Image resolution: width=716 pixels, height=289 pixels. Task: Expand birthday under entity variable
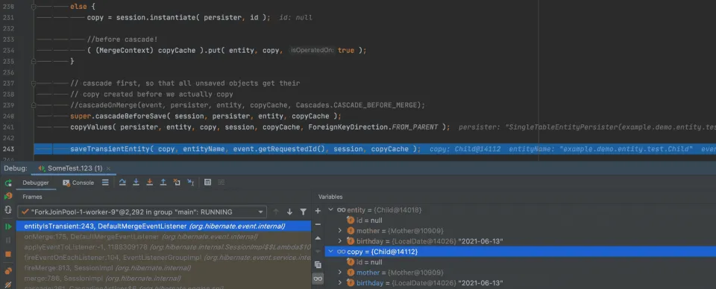(340, 241)
